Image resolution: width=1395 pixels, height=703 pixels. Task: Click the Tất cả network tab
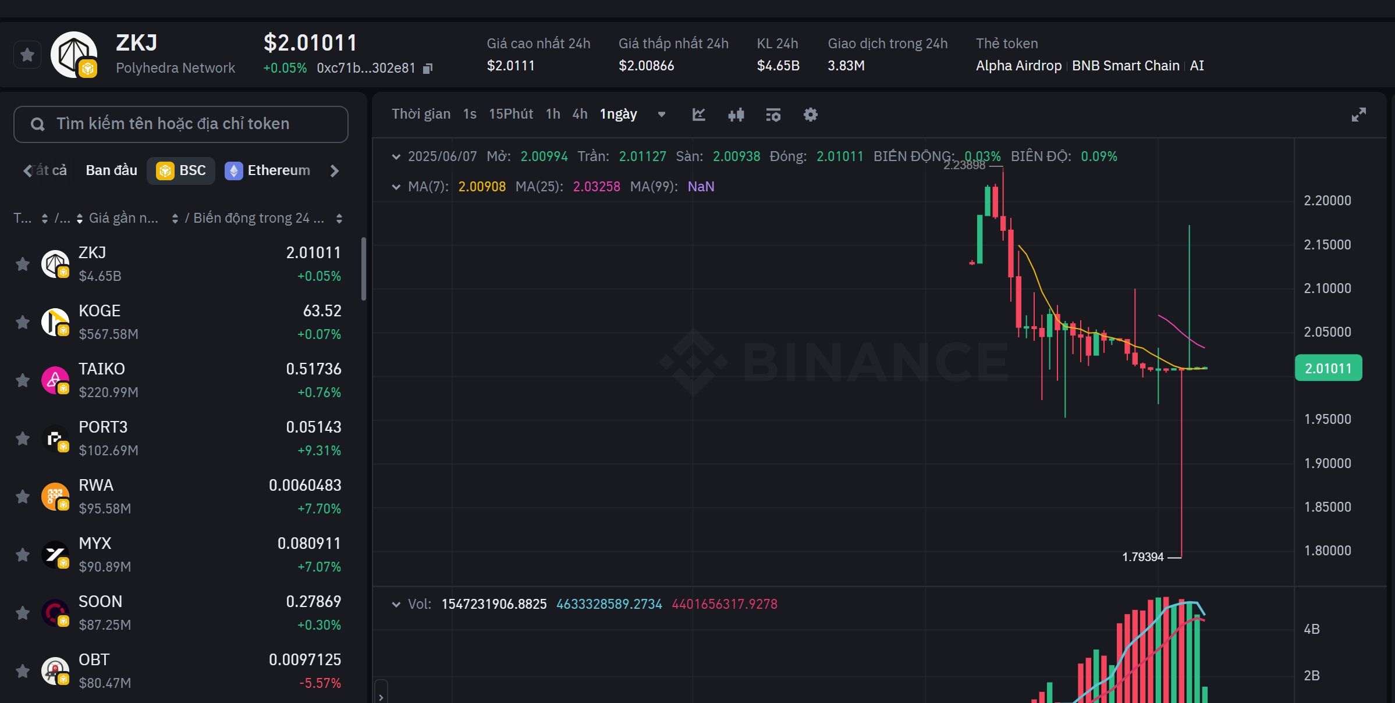tap(51, 170)
